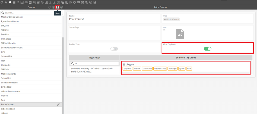Select P_Attribute Context in list

click(x=31, y=21)
